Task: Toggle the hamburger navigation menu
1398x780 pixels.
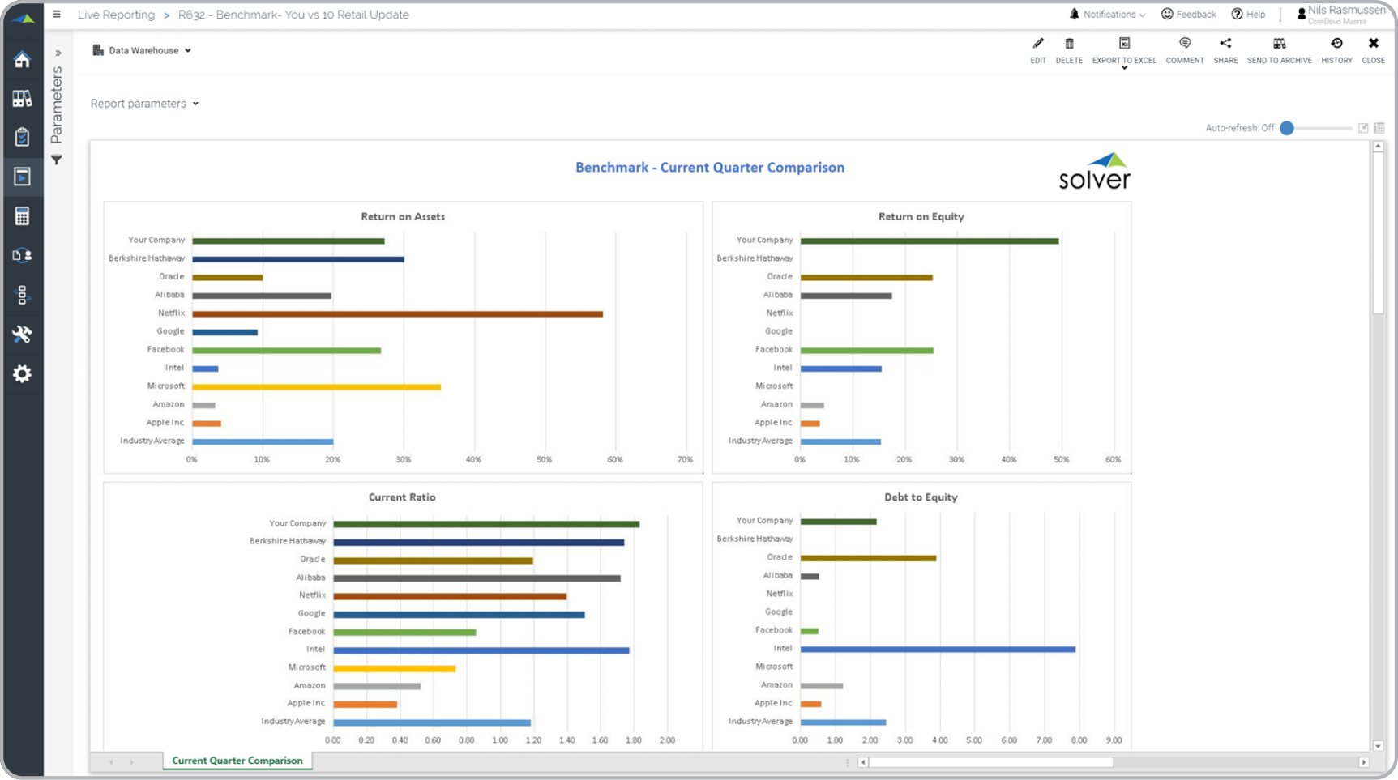Action: [x=57, y=15]
